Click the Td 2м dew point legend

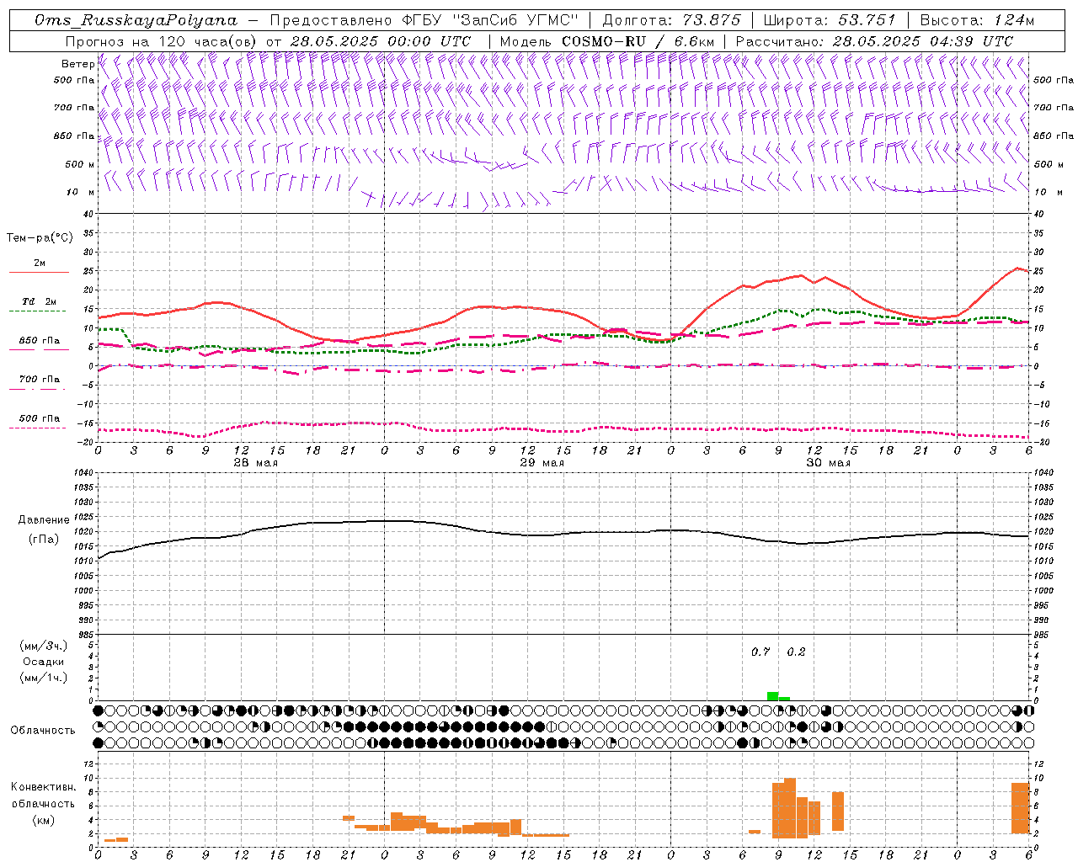pos(39,301)
